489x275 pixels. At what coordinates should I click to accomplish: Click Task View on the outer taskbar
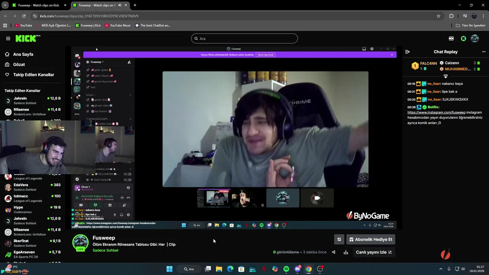(x=208, y=269)
